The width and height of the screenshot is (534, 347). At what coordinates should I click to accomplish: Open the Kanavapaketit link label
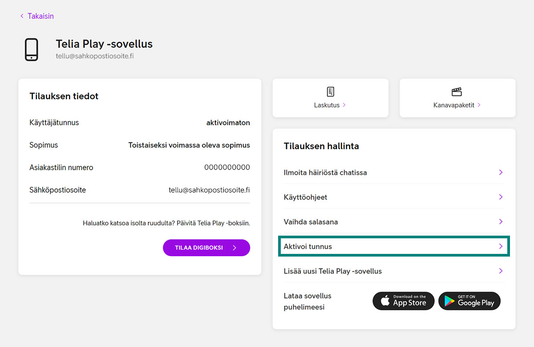453,105
